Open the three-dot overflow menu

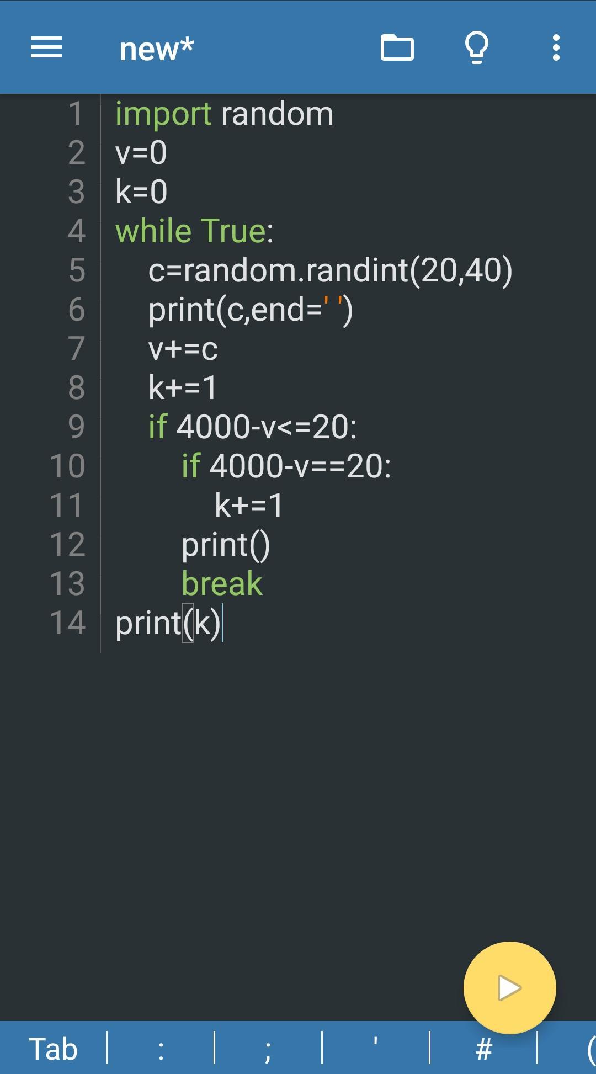[556, 47]
